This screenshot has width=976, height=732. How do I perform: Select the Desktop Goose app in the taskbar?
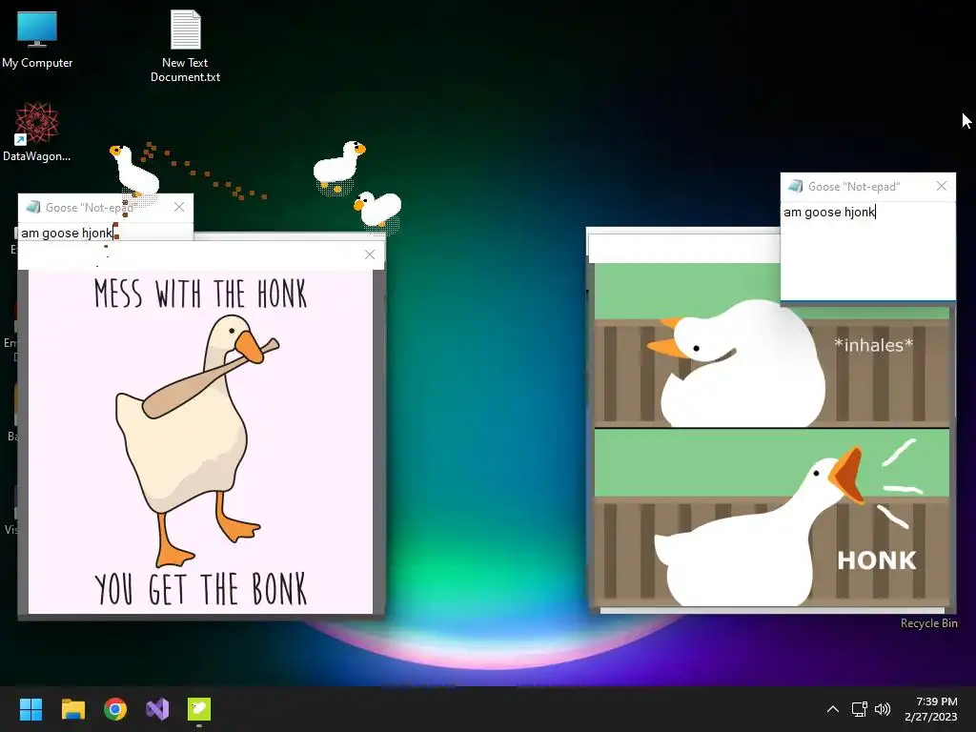(199, 709)
